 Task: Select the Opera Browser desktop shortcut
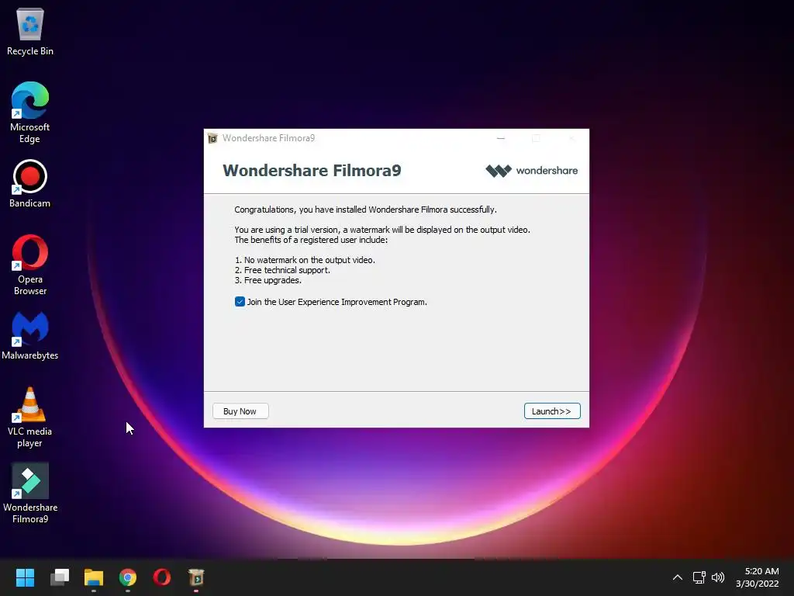30,265
